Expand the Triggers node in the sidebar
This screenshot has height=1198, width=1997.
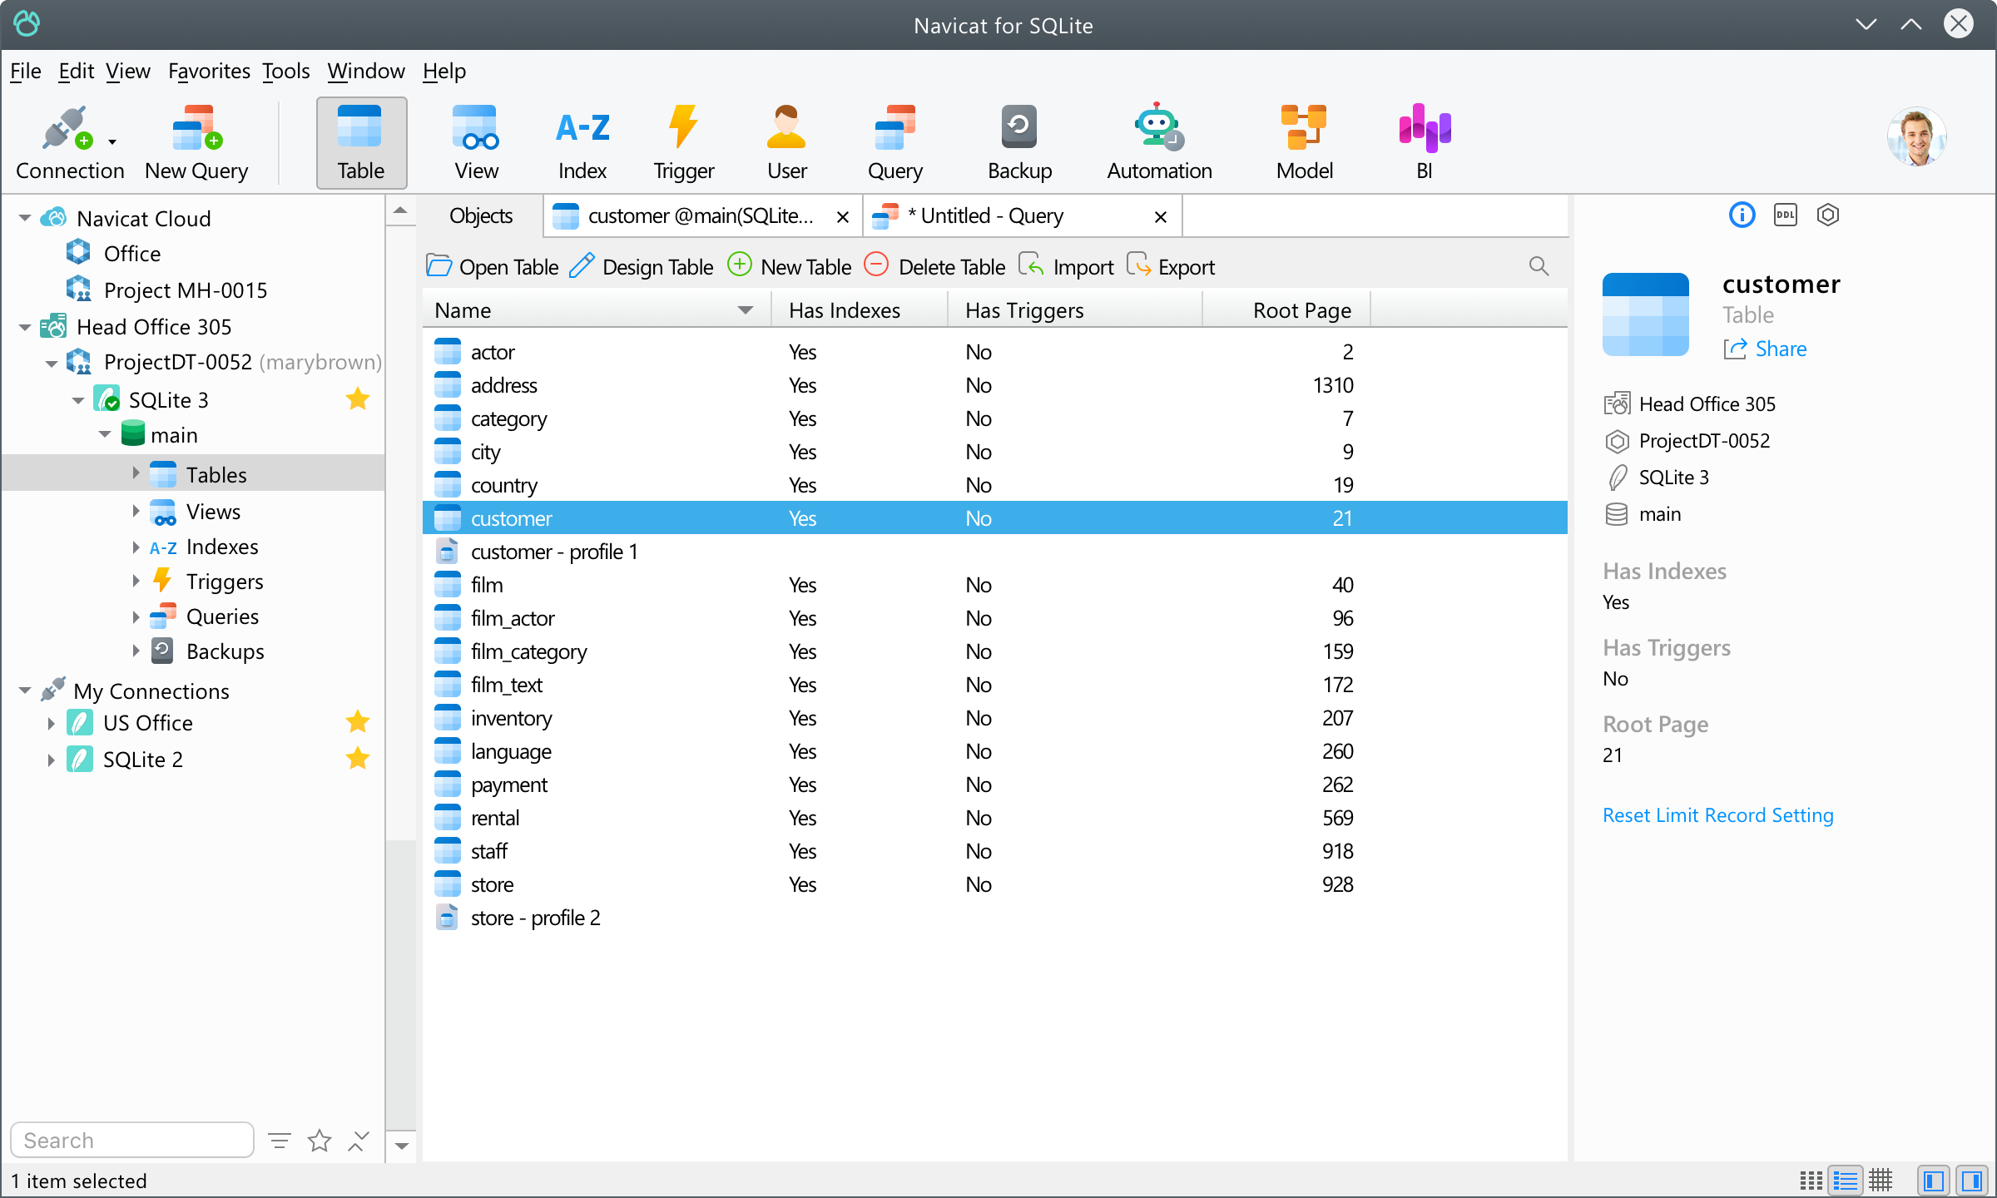[x=137, y=581]
